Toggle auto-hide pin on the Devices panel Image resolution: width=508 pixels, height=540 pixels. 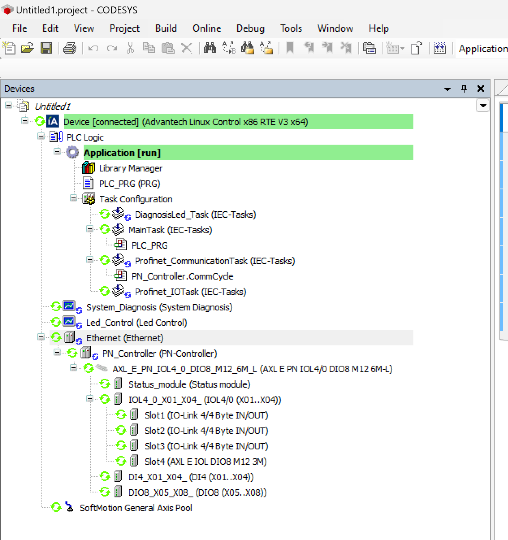point(464,89)
